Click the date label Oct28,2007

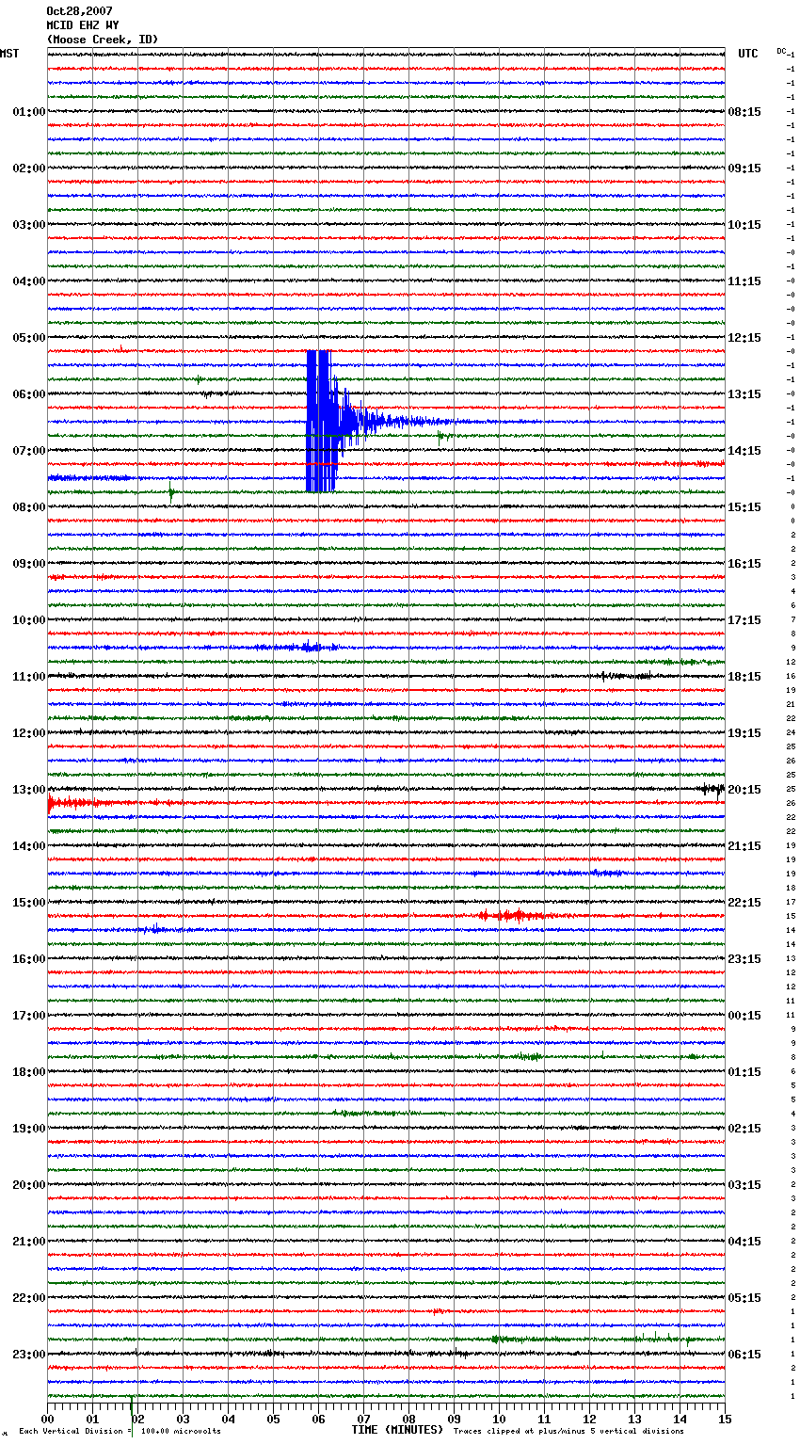[x=79, y=11]
